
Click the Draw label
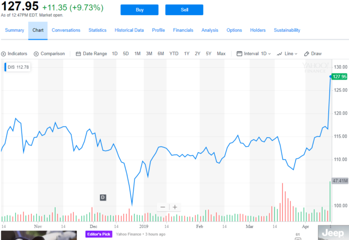[316, 54]
